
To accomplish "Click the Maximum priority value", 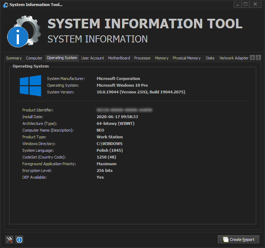I will coord(107,164).
